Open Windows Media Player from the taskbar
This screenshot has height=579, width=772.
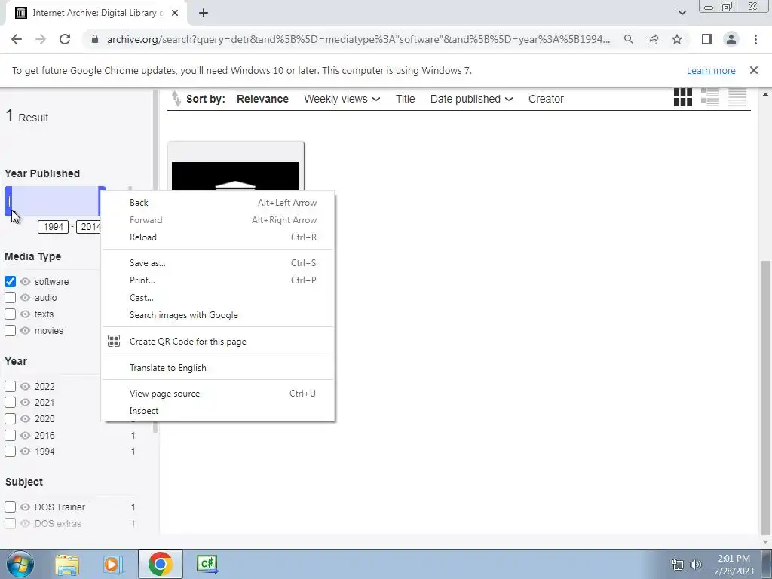click(x=112, y=564)
